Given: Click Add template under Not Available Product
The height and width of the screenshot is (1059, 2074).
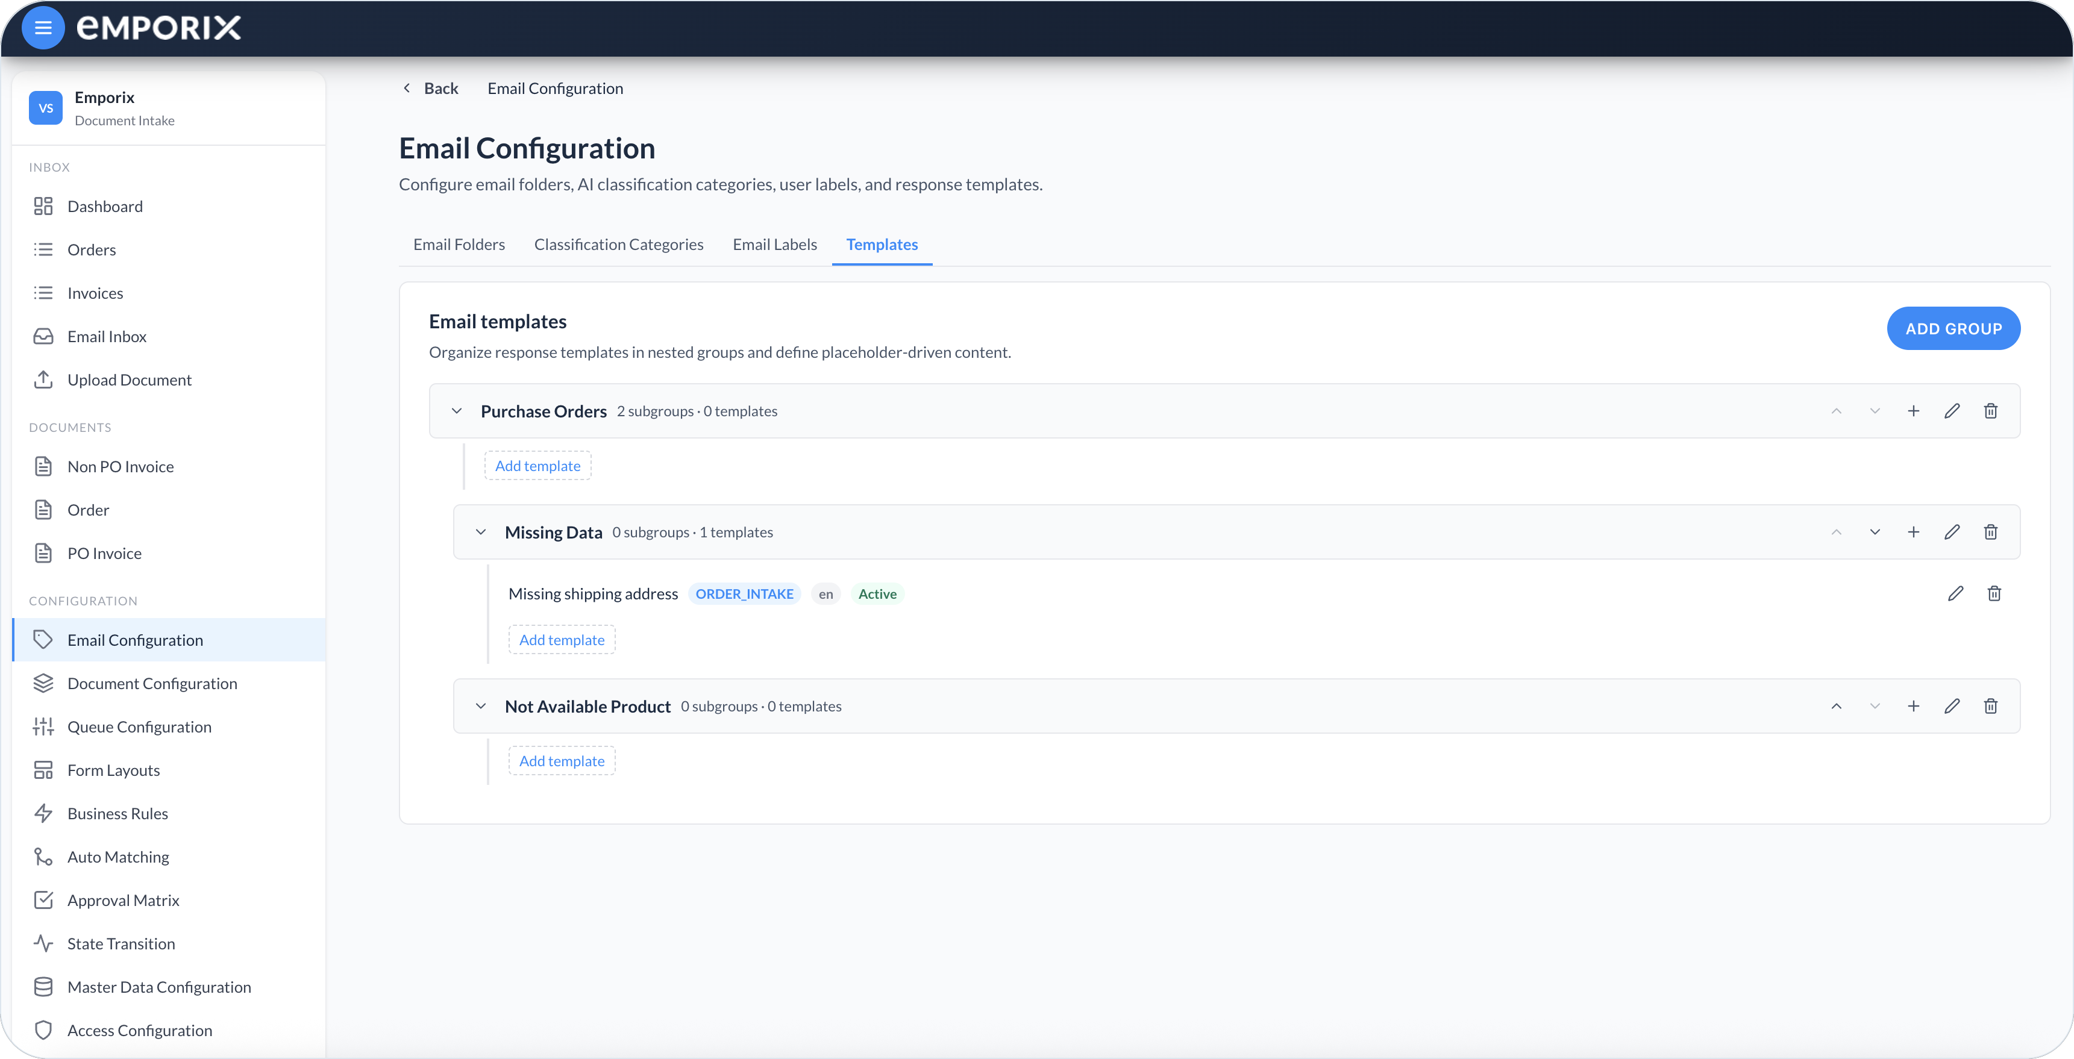Looking at the screenshot, I should point(562,761).
